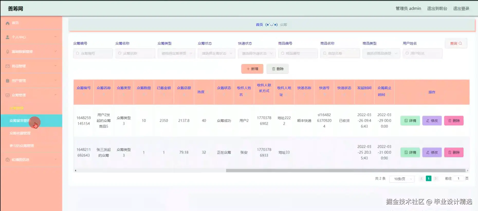This screenshot has width=478, height=211.
Task: Click the 商品名称 search input field
Action: pyautogui.click(x=340, y=53)
